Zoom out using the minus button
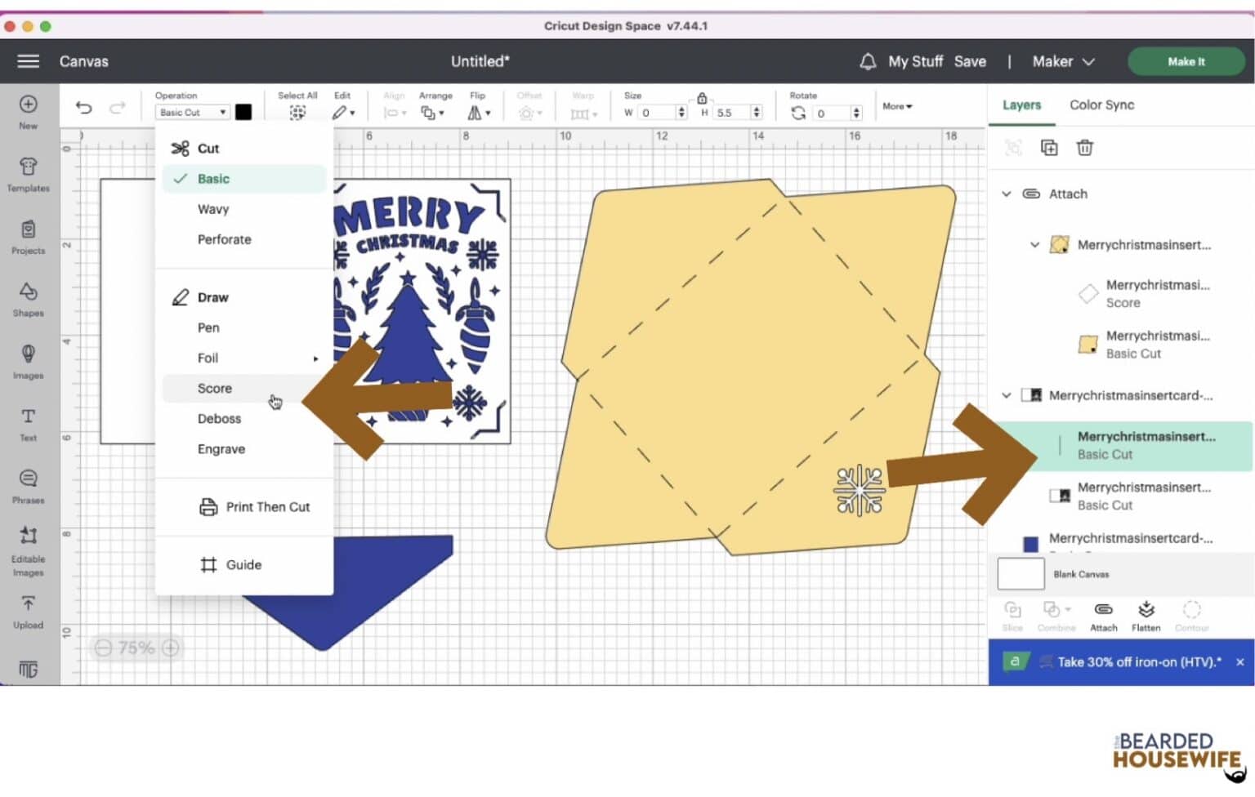 tap(103, 648)
